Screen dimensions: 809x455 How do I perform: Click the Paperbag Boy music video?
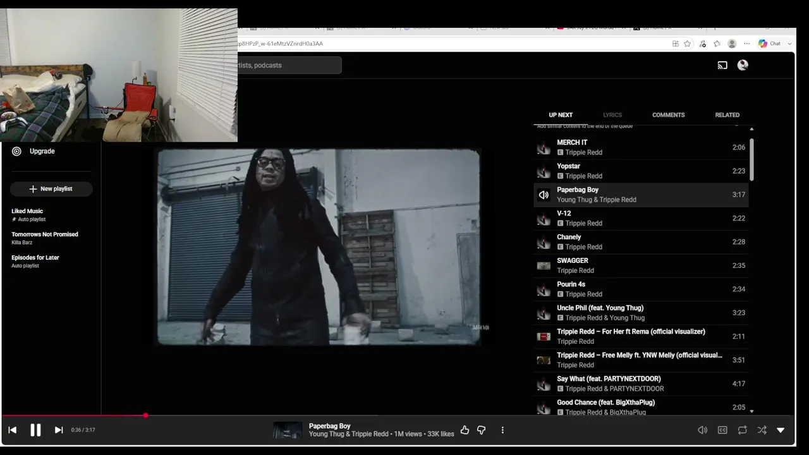click(x=319, y=247)
